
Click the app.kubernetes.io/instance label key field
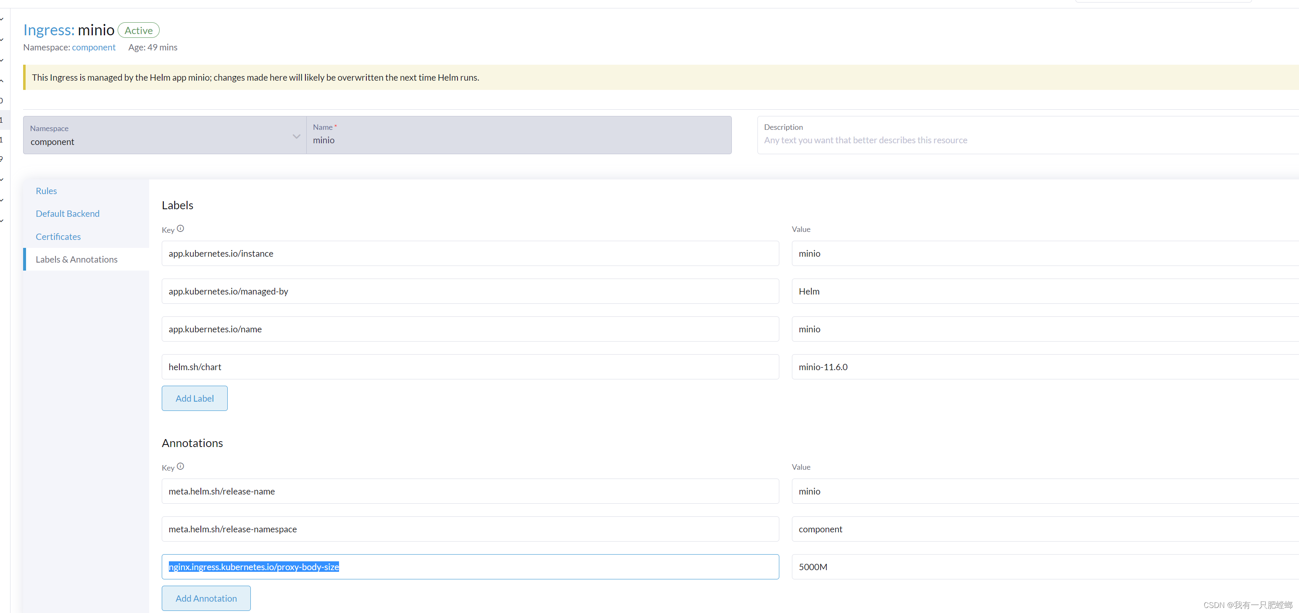point(470,254)
